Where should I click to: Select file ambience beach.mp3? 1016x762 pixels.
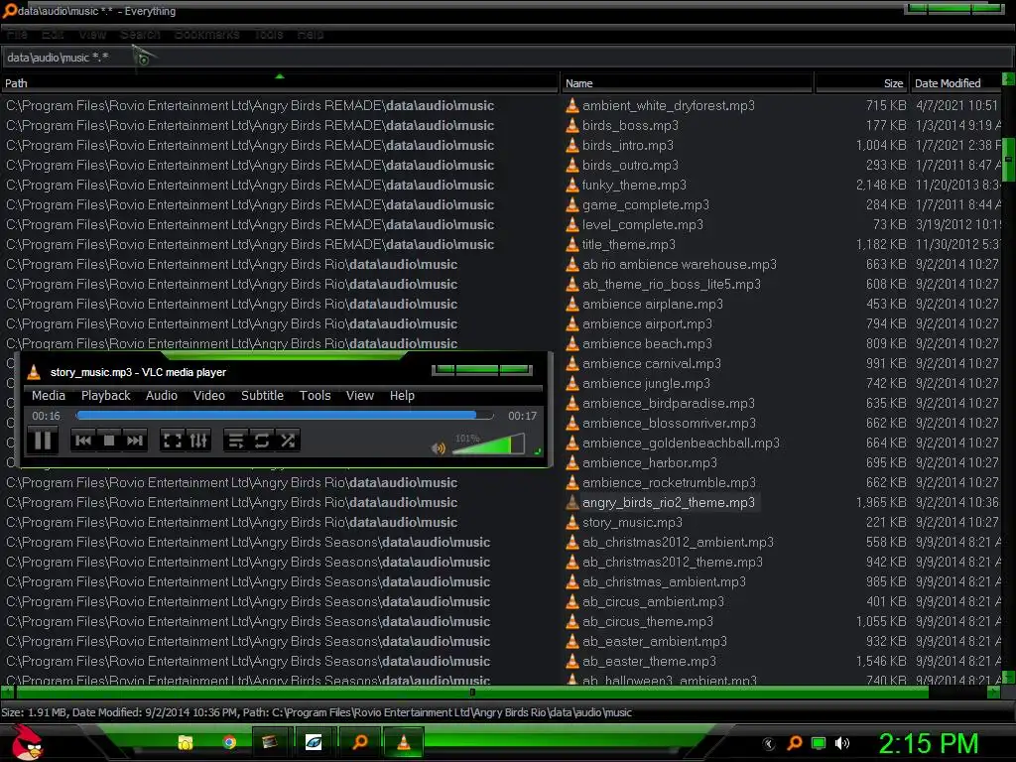pos(647,343)
